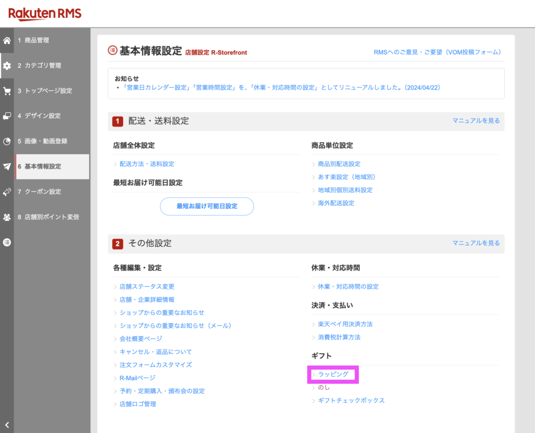Click the paper plane sidebar icon
This screenshot has height=433, width=535.
pyautogui.click(x=7, y=167)
